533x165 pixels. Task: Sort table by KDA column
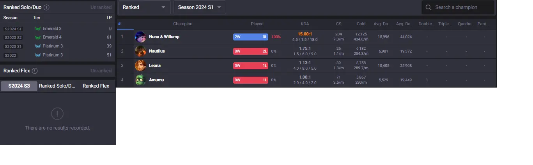pos(305,24)
